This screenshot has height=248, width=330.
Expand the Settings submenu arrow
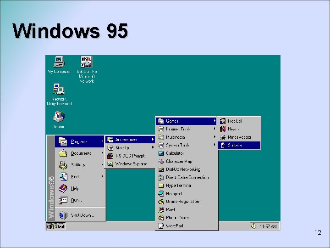pyautogui.click(x=102, y=164)
